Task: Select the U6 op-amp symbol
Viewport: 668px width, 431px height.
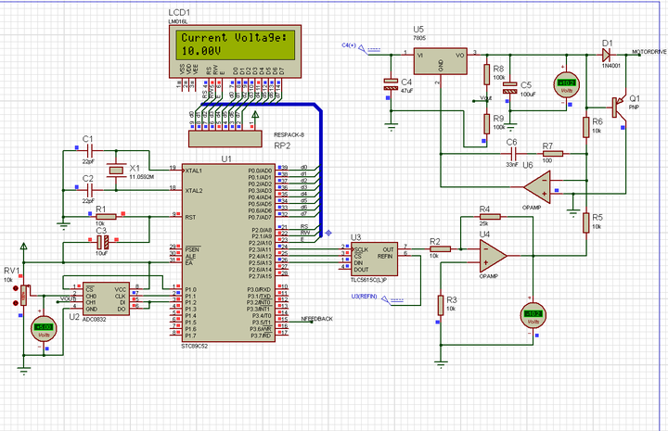Action: 537,187
